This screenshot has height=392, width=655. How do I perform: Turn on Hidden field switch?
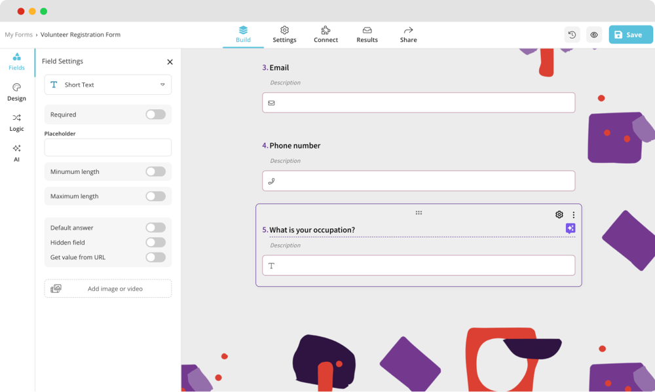pos(155,242)
